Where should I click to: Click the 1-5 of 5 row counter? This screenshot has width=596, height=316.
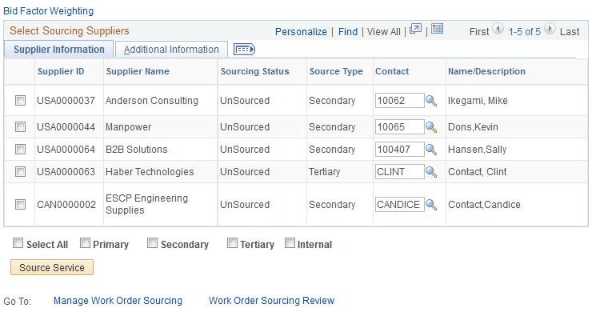point(524,31)
